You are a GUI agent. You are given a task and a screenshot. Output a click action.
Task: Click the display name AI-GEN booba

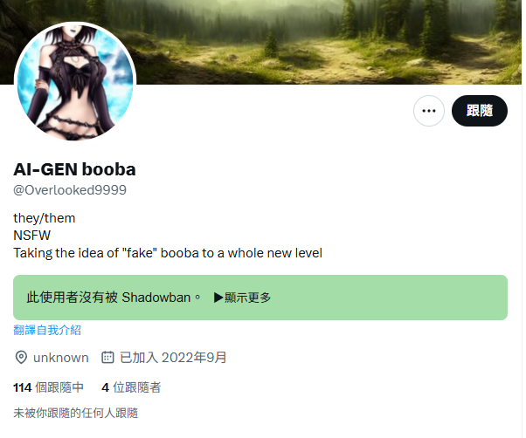[x=74, y=169]
